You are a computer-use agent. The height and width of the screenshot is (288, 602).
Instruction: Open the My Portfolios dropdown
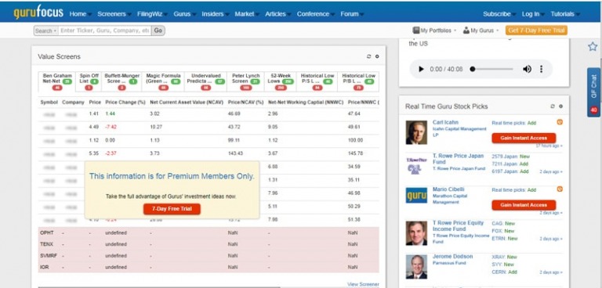pos(434,31)
